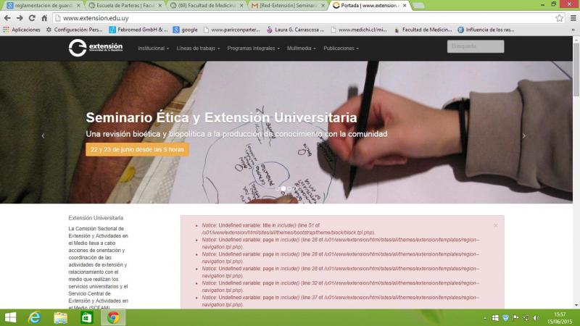Open Programas integrales dropdown

click(253, 49)
